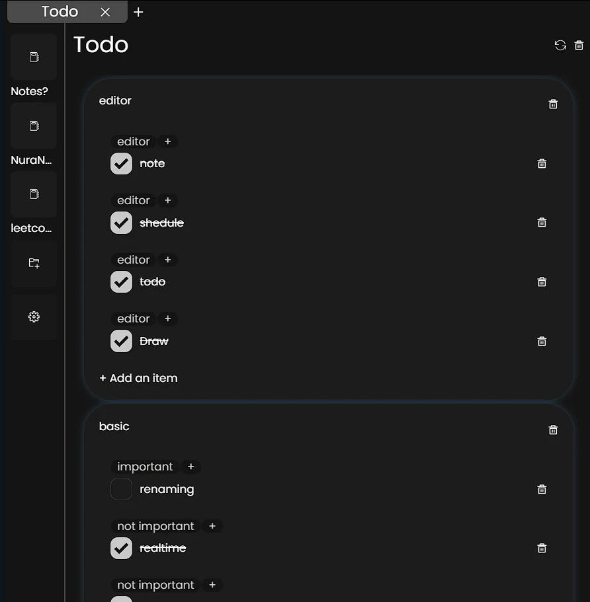Mark renaming as completed
This screenshot has height=602, width=590.
(x=121, y=489)
